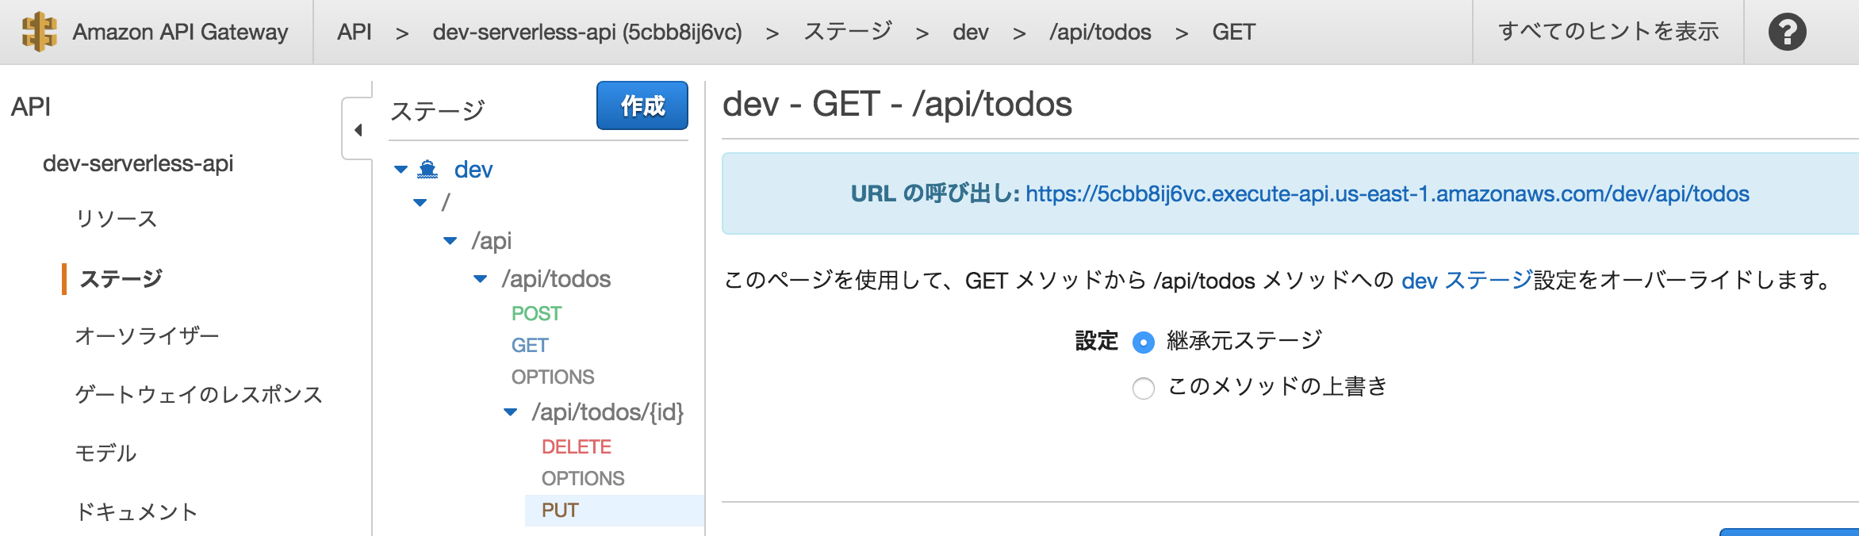
Task: Click the 作成 button
Action: click(x=642, y=105)
